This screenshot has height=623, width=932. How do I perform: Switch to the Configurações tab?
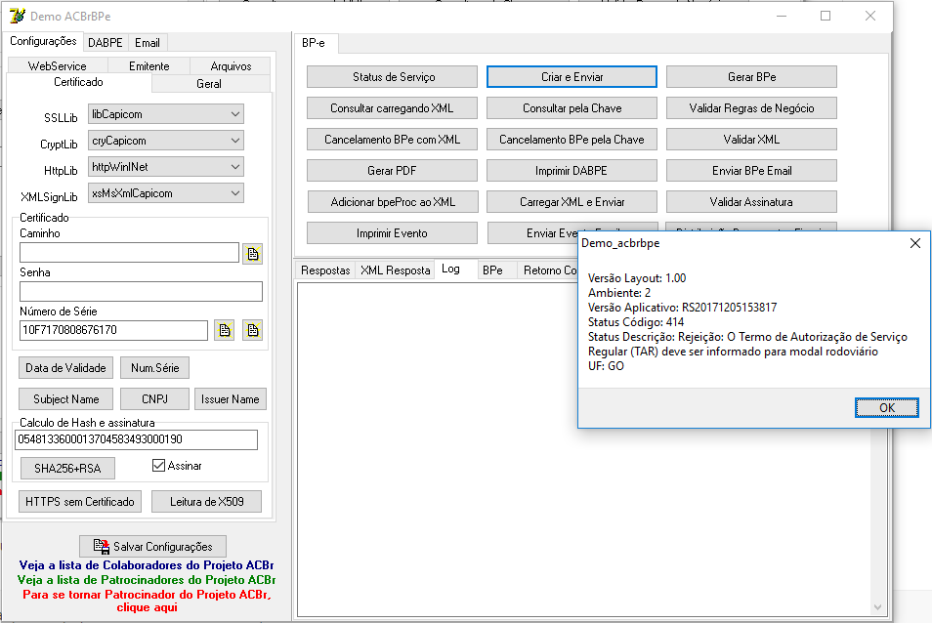point(43,41)
